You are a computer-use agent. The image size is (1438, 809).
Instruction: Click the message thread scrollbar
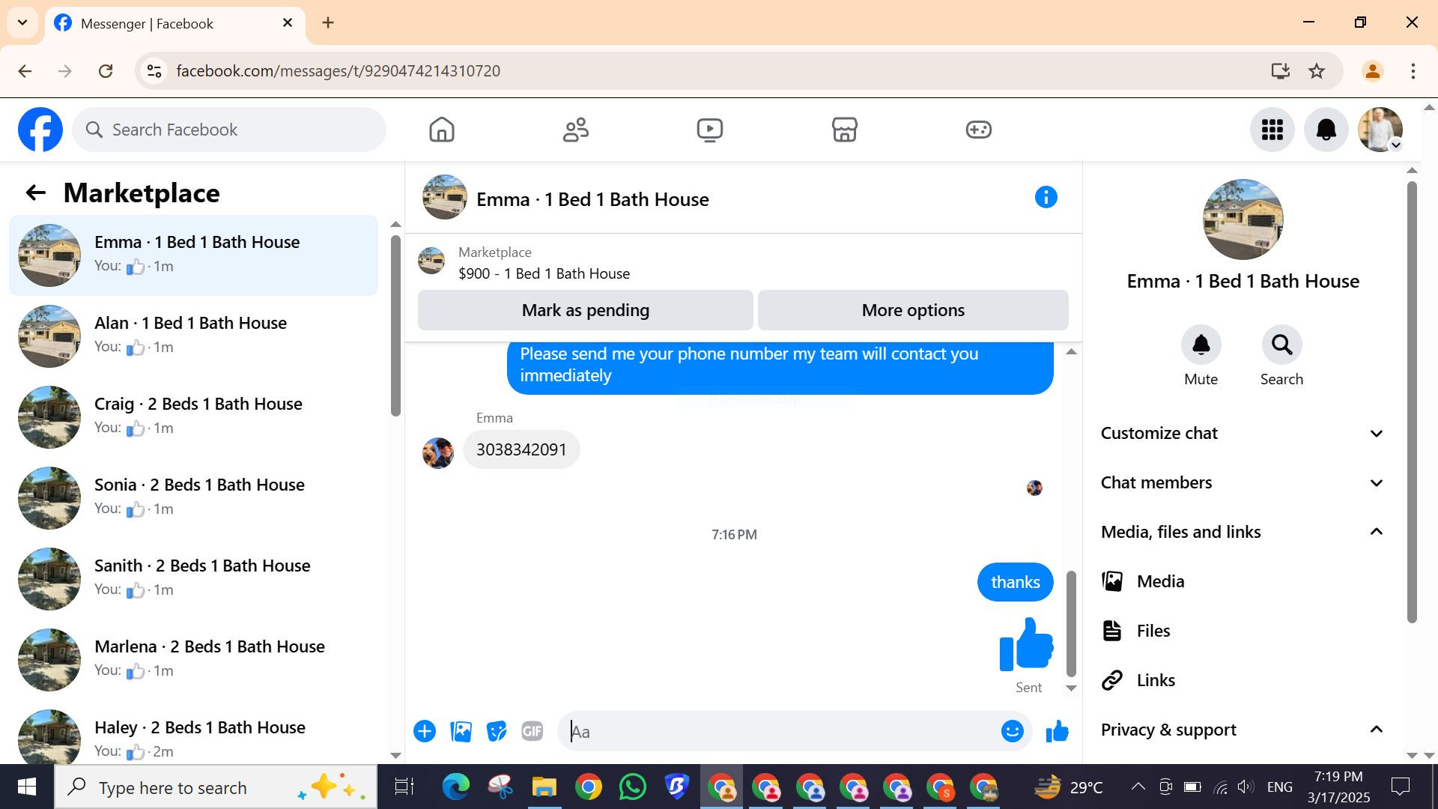click(x=1071, y=623)
